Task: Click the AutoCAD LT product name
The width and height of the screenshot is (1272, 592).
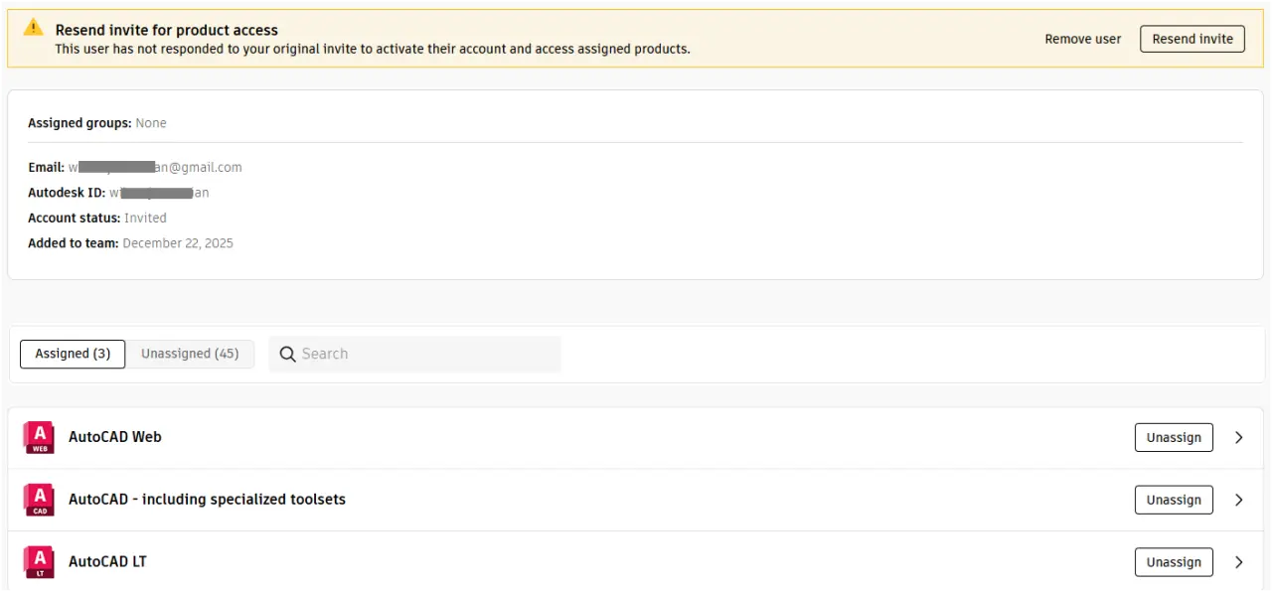Action: (x=107, y=562)
